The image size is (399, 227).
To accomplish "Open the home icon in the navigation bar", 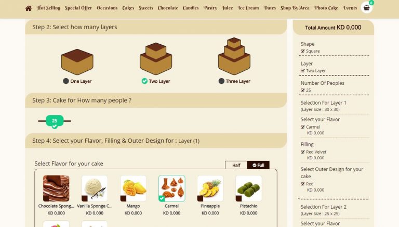I will (28, 8).
